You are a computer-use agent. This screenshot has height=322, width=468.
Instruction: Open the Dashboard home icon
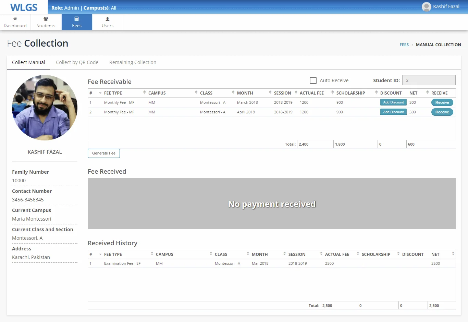pyautogui.click(x=15, y=19)
